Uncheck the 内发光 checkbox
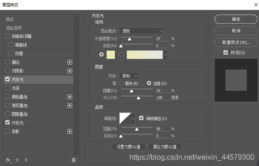Screen dimensions: 259x166 tap(7, 79)
